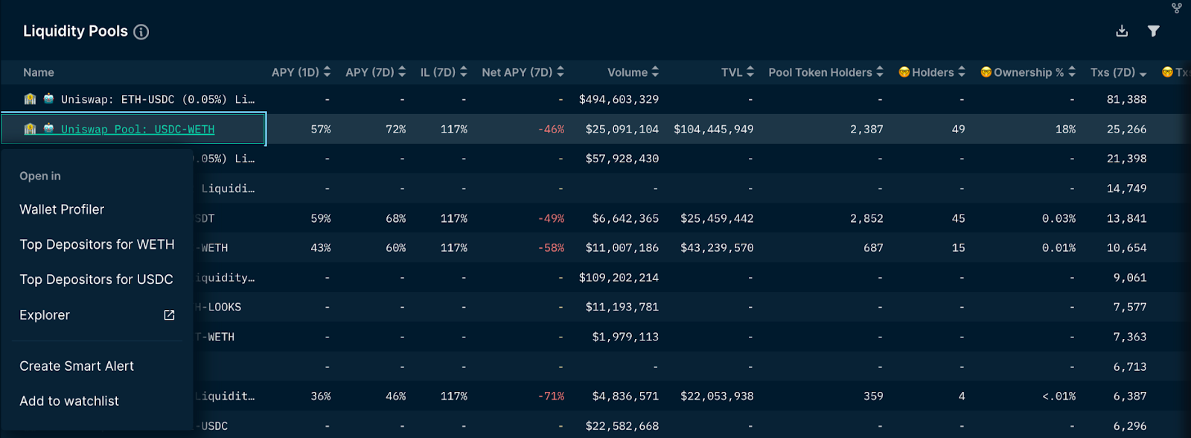
Task: Click the 687 Pool Token Holders cell
Action: click(873, 247)
